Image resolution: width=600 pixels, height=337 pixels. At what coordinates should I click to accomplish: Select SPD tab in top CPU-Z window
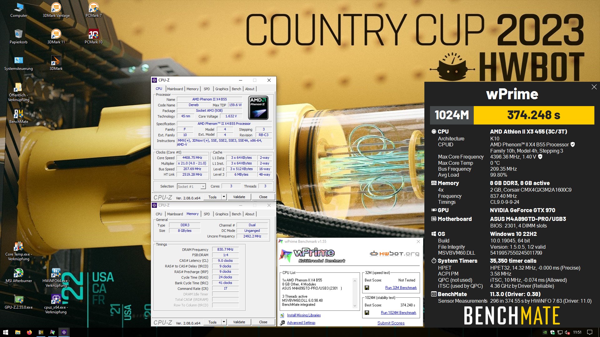207,89
